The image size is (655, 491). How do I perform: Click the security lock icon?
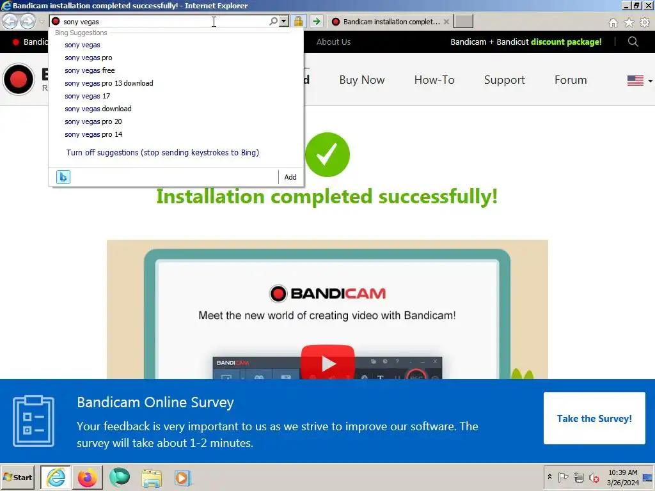(x=298, y=21)
